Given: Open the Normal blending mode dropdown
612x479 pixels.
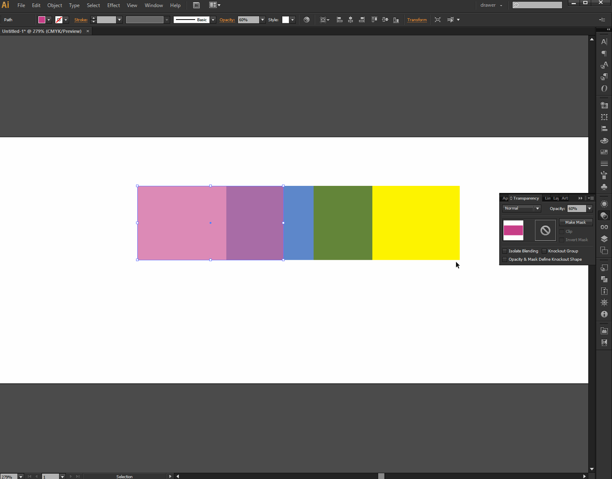Looking at the screenshot, I should coord(521,208).
